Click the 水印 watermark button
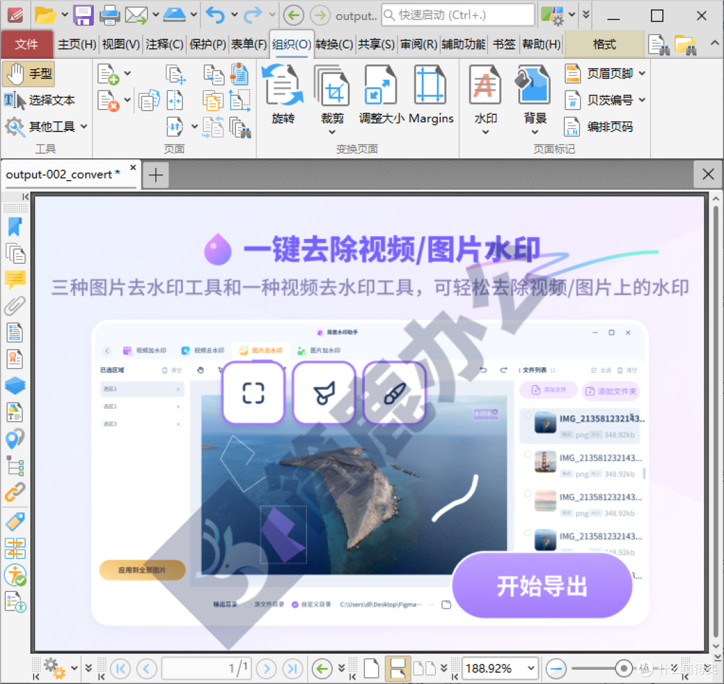This screenshot has width=724, height=684. (x=485, y=95)
